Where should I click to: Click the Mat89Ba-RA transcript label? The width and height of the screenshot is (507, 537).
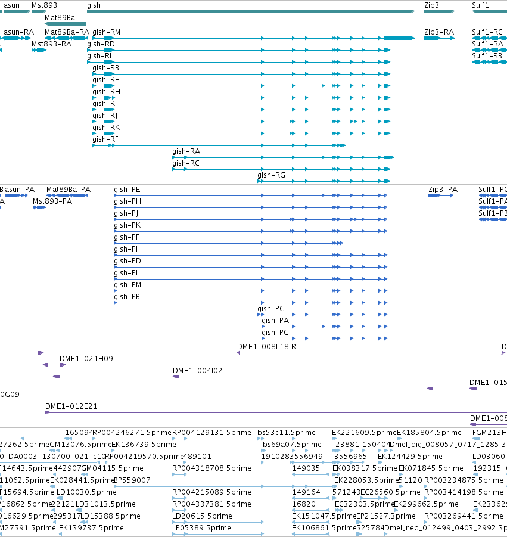pyautogui.click(x=67, y=32)
